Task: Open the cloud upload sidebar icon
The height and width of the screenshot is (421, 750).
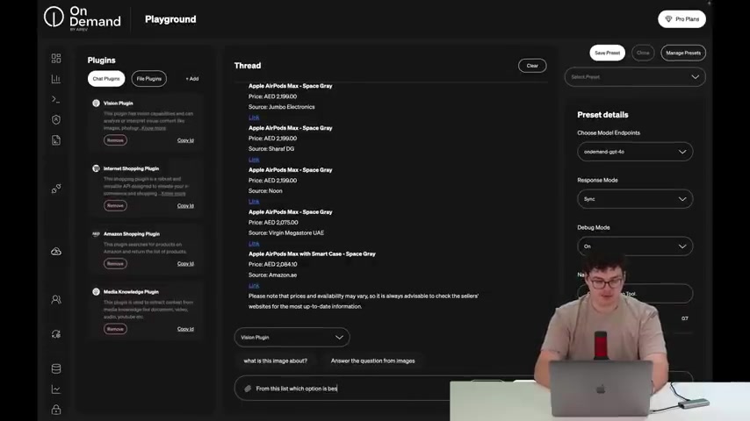Action: (x=56, y=252)
